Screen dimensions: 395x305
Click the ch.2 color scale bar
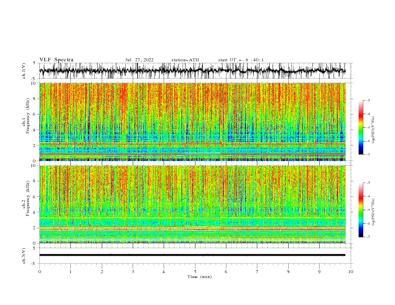361,210
